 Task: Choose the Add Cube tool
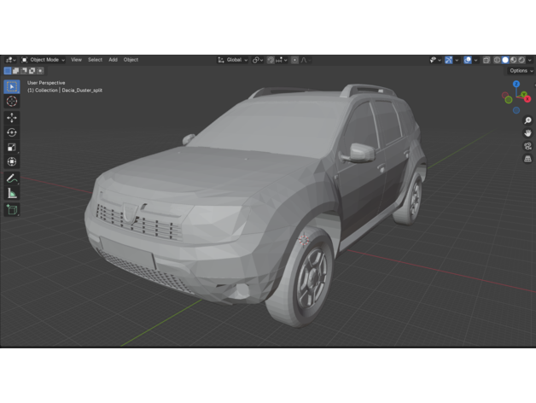coord(12,210)
